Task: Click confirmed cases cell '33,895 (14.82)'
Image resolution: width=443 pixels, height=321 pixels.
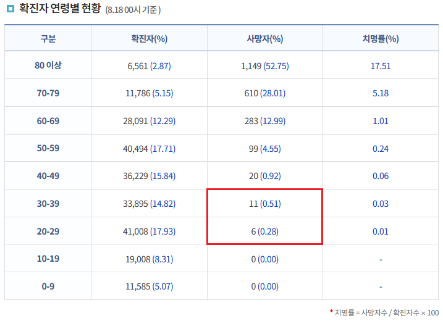Action: [149, 204]
